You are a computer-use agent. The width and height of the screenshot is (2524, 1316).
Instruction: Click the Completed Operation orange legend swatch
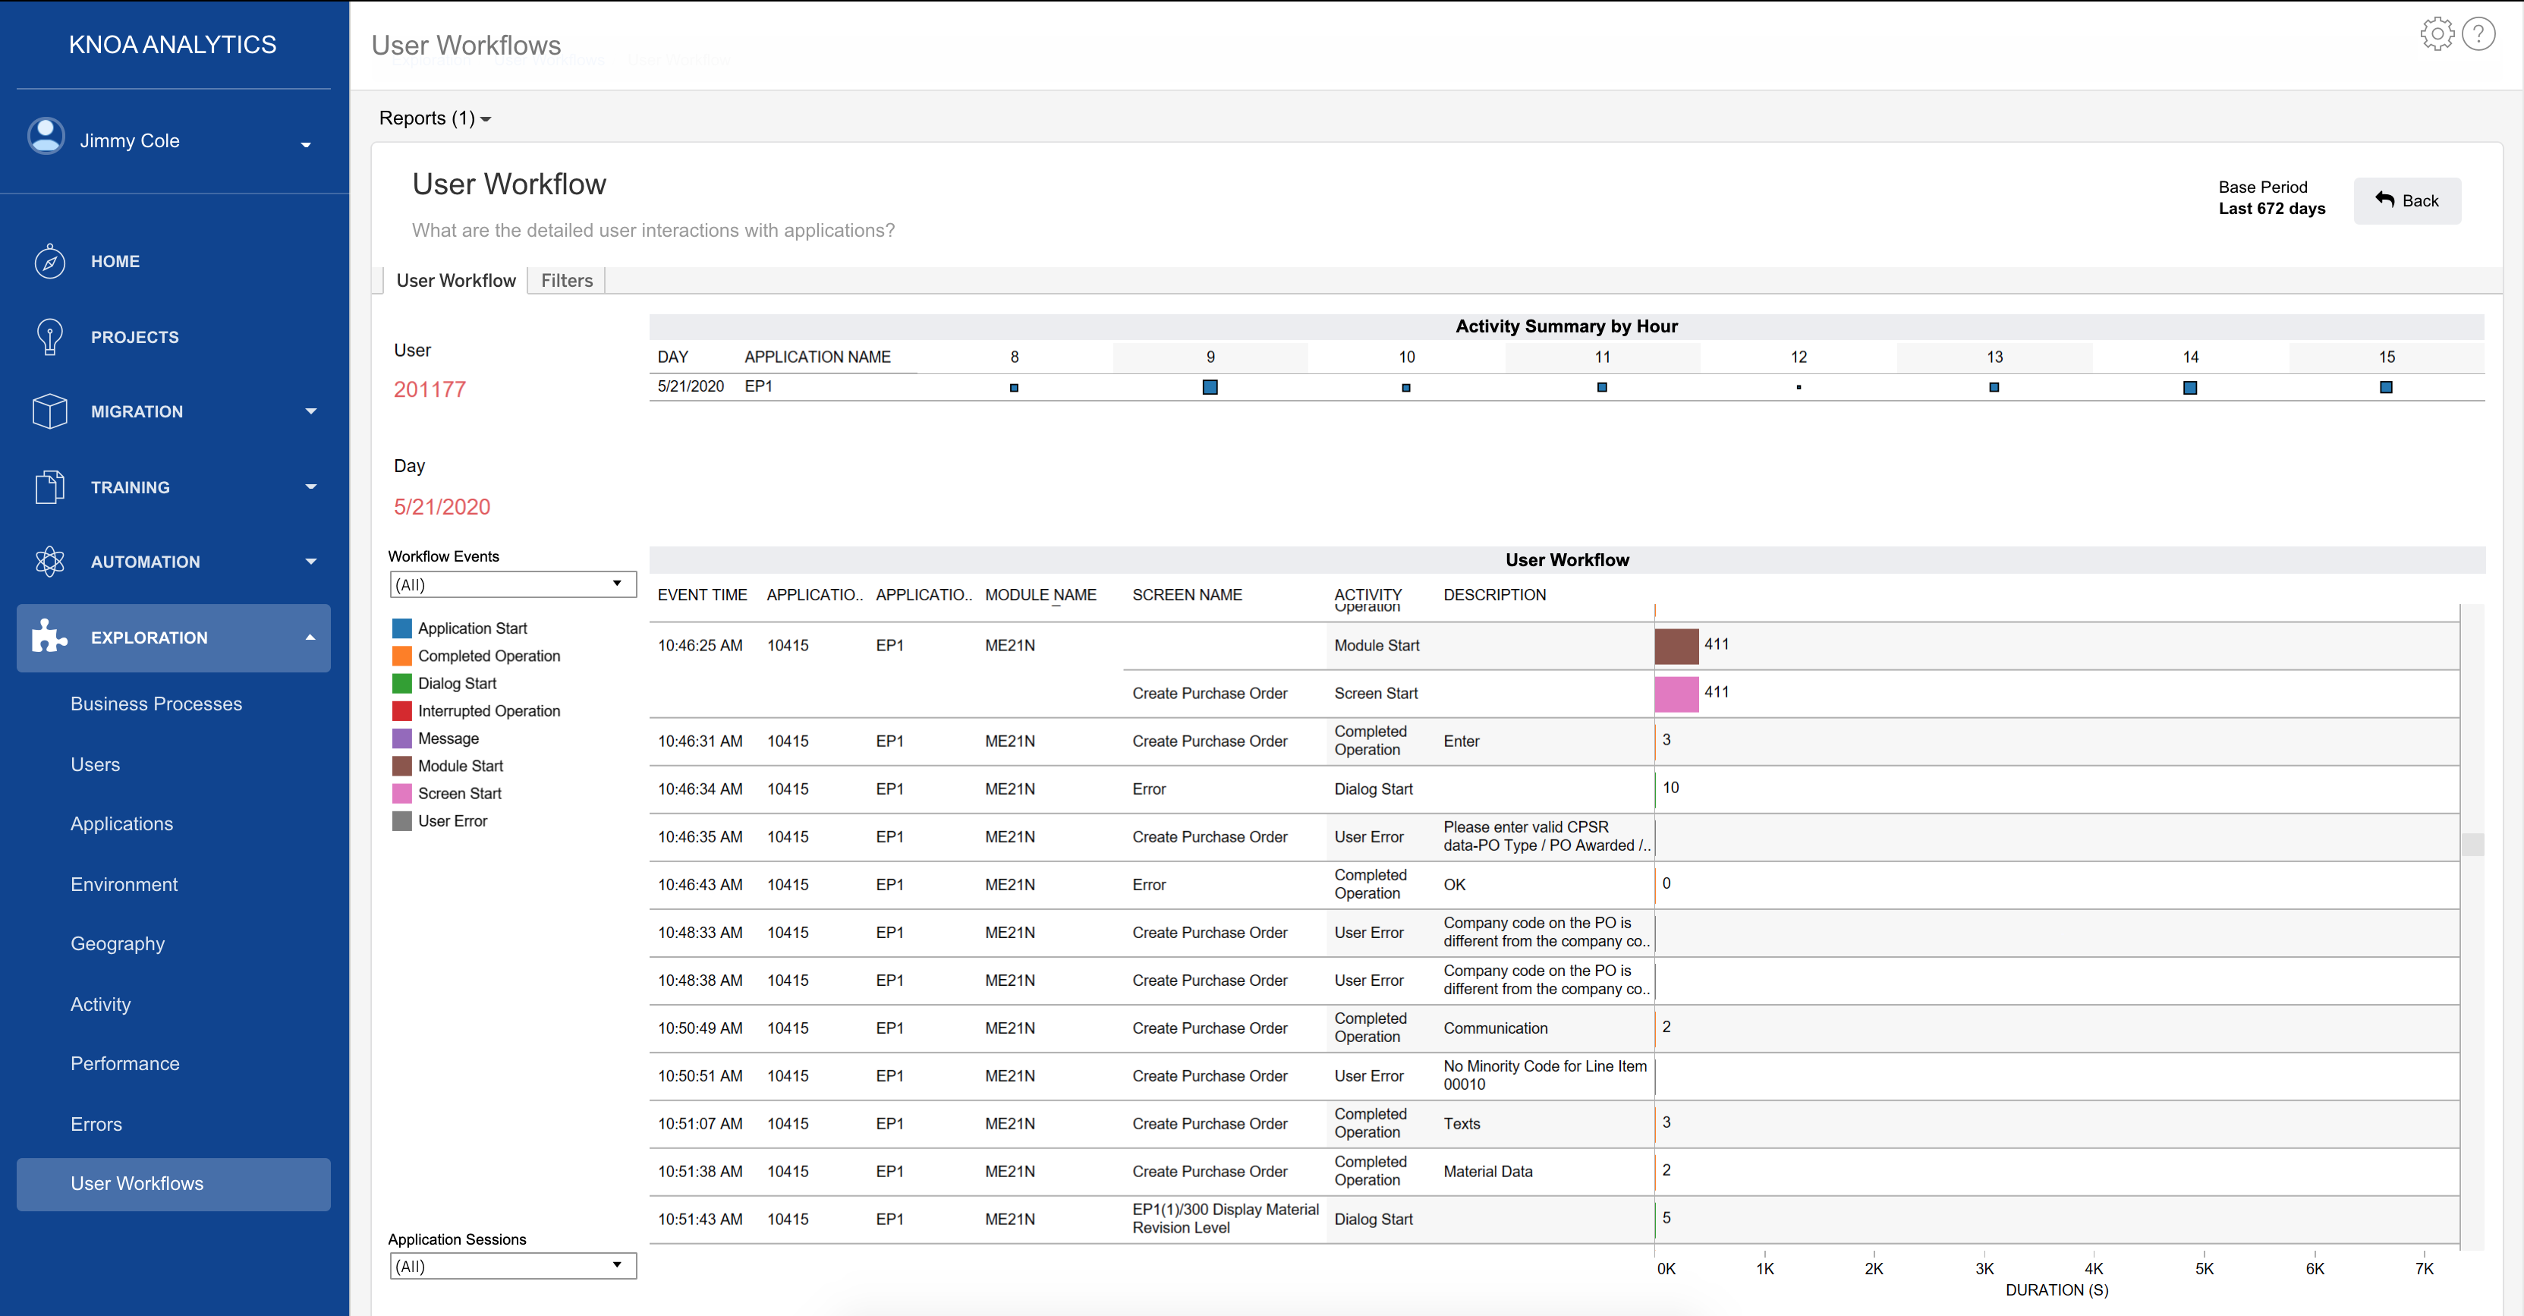pyautogui.click(x=401, y=656)
